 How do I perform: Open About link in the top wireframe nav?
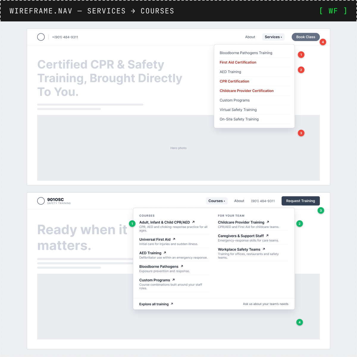250,37
